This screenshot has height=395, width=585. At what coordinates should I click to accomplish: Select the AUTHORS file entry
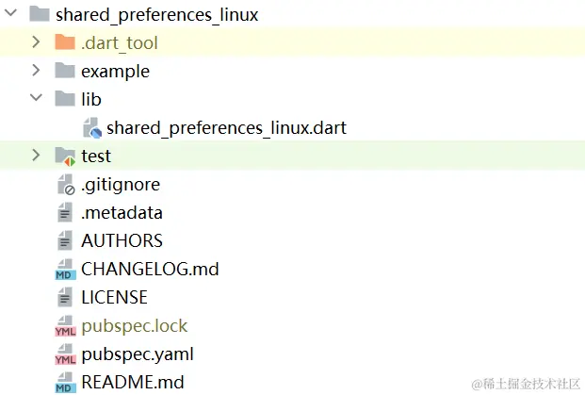[x=122, y=240]
